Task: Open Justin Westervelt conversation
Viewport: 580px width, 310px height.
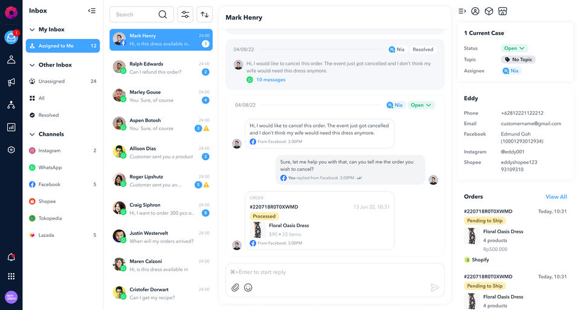Action: pos(161,237)
